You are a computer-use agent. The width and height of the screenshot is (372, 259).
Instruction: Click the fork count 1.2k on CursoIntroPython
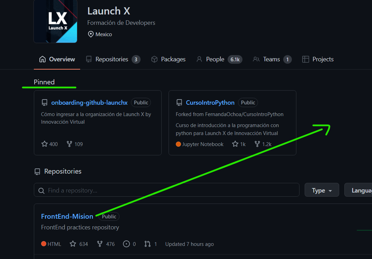click(x=266, y=144)
